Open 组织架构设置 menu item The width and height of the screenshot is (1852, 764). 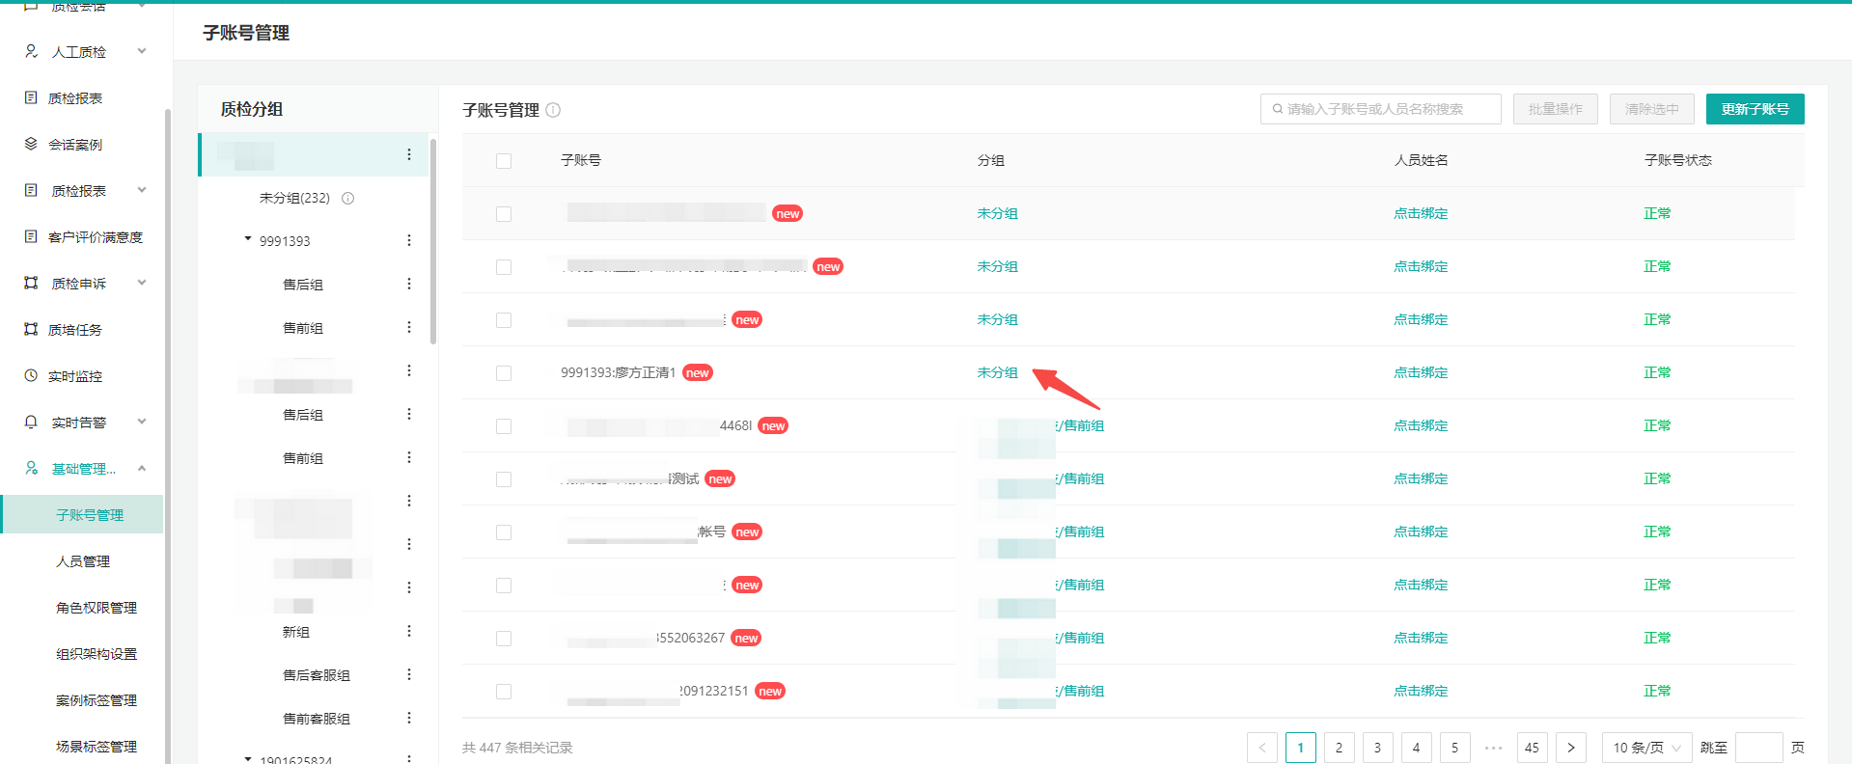[x=97, y=653]
